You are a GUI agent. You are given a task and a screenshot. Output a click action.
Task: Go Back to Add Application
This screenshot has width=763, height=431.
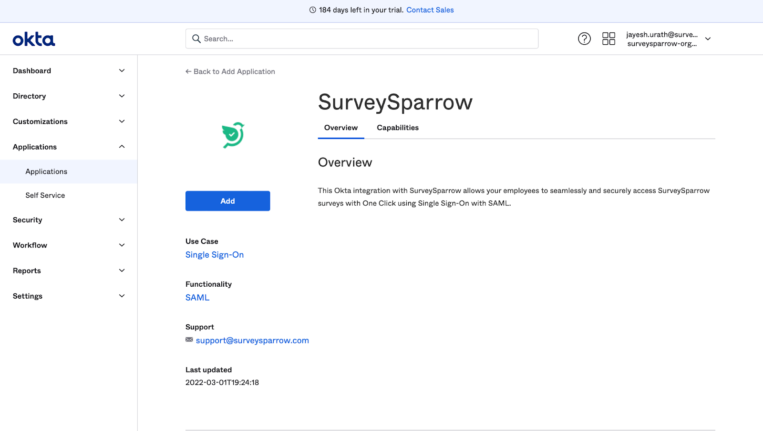pyautogui.click(x=230, y=71)
